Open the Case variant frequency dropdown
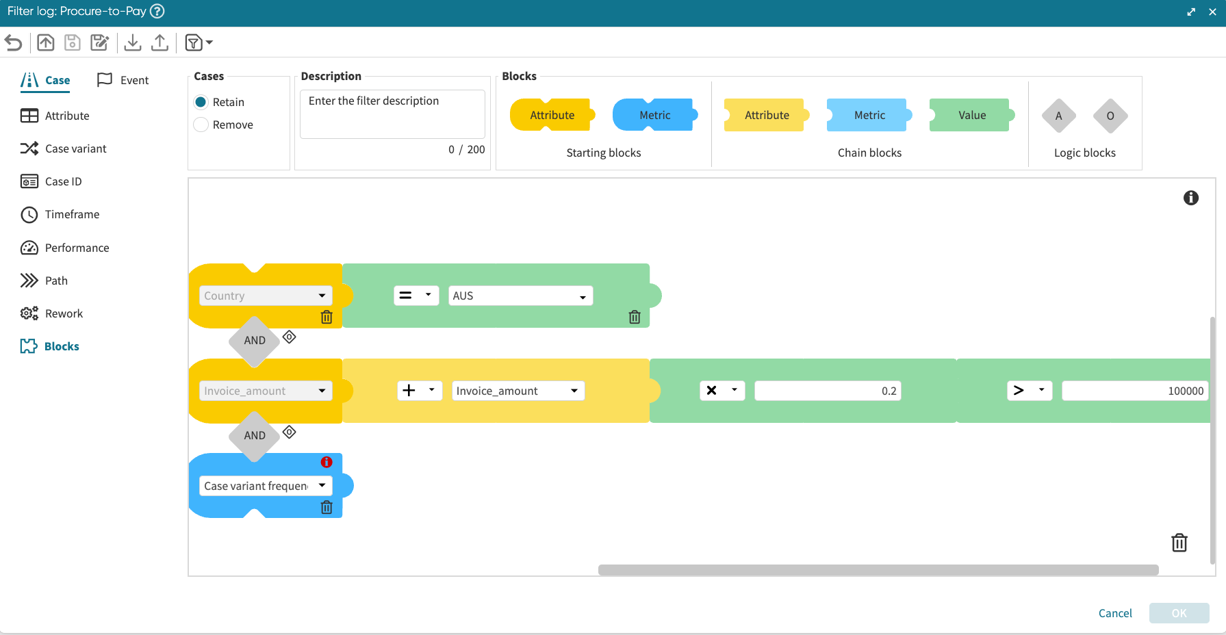 (266, 486)
